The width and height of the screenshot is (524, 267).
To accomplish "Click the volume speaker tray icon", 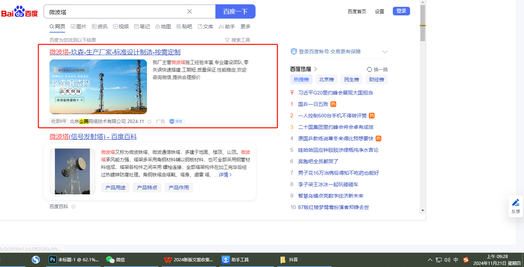I will 447,260.
